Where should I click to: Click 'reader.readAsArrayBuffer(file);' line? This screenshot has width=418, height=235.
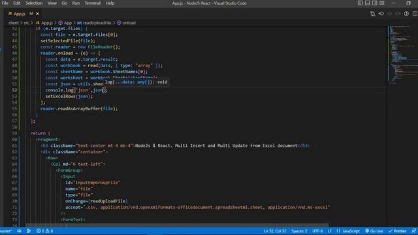click(x=79, y=109)
